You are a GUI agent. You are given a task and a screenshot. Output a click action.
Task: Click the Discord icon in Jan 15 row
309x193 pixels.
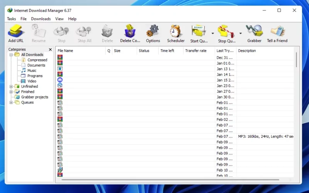(x=60, y=80)
